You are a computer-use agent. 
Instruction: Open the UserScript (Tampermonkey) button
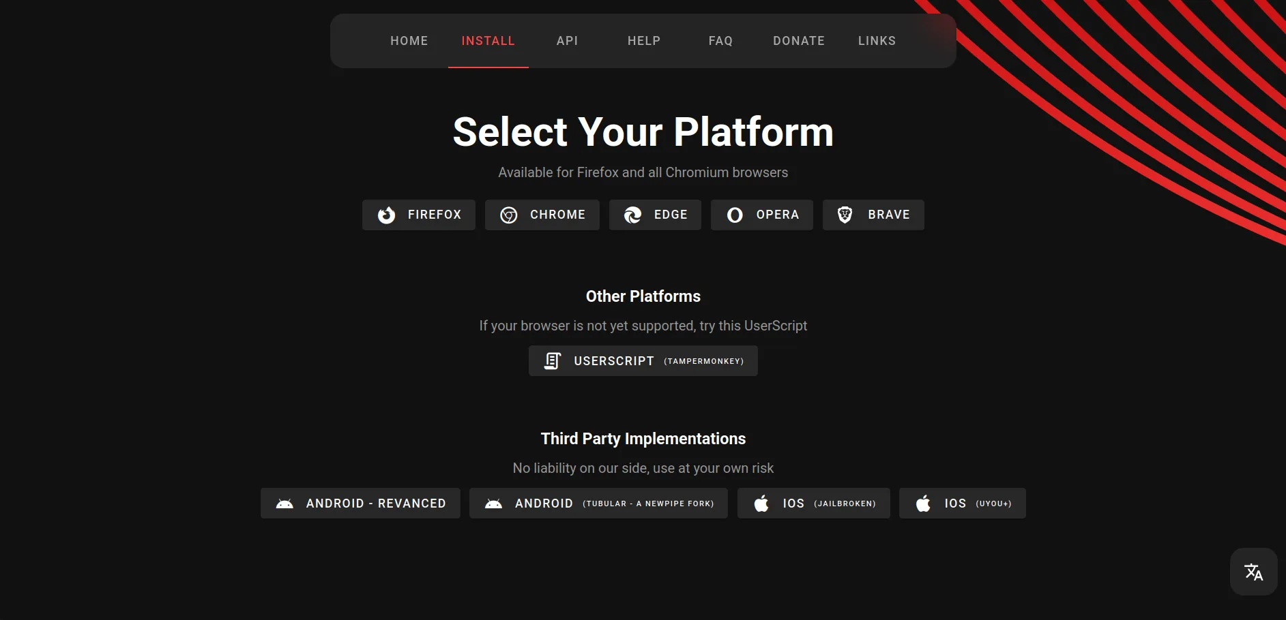[x=643, y=361]
